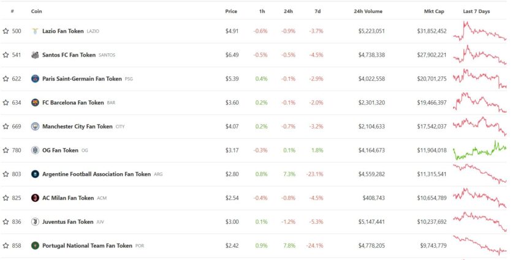Screen dimensions: 521x260
Task: Click the FC Barcelona crest icon
Action: (35, 103)
